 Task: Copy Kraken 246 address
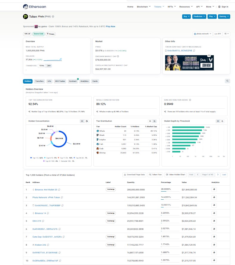(48, 245)
